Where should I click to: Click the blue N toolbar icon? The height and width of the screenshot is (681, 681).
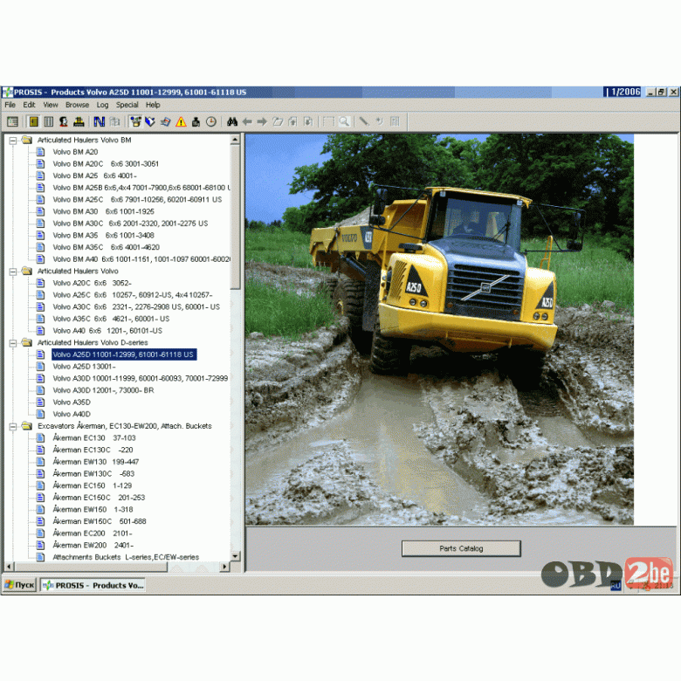pos(99,121)
